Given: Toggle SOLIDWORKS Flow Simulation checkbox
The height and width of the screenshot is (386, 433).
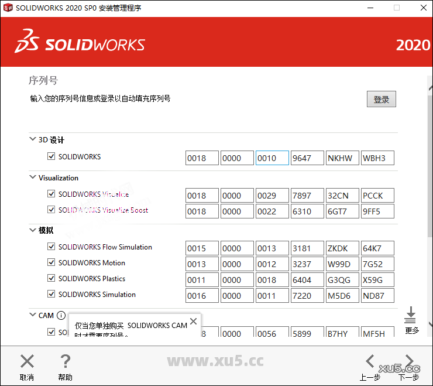Looking at the screenshot, I should 51,247.
